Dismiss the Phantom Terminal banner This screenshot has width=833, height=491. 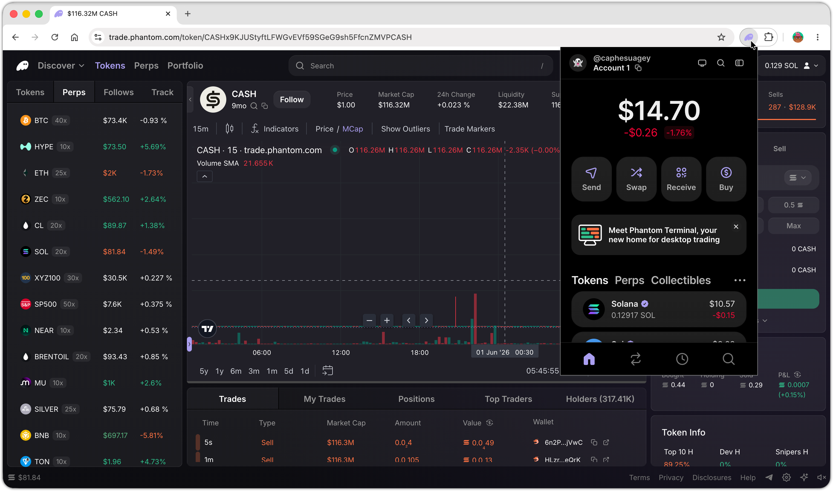[736, 226]
